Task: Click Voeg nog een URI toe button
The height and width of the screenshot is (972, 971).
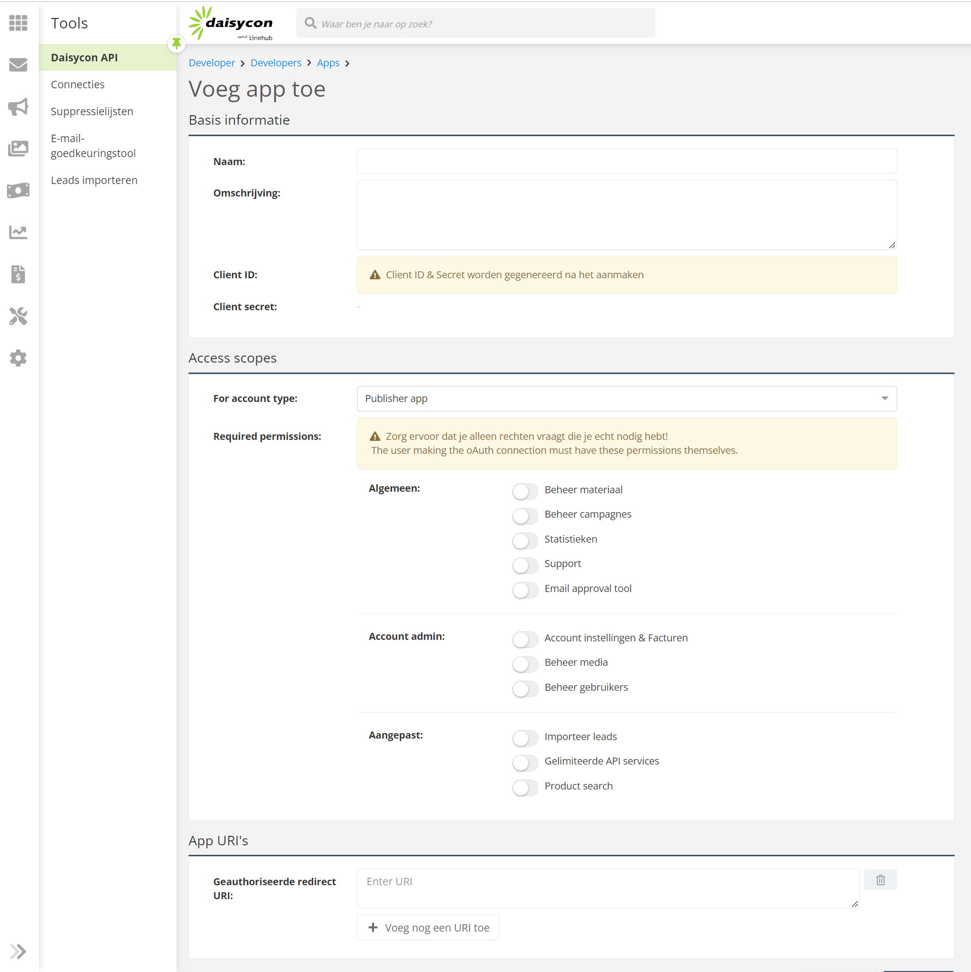Action: pos(427,927)
